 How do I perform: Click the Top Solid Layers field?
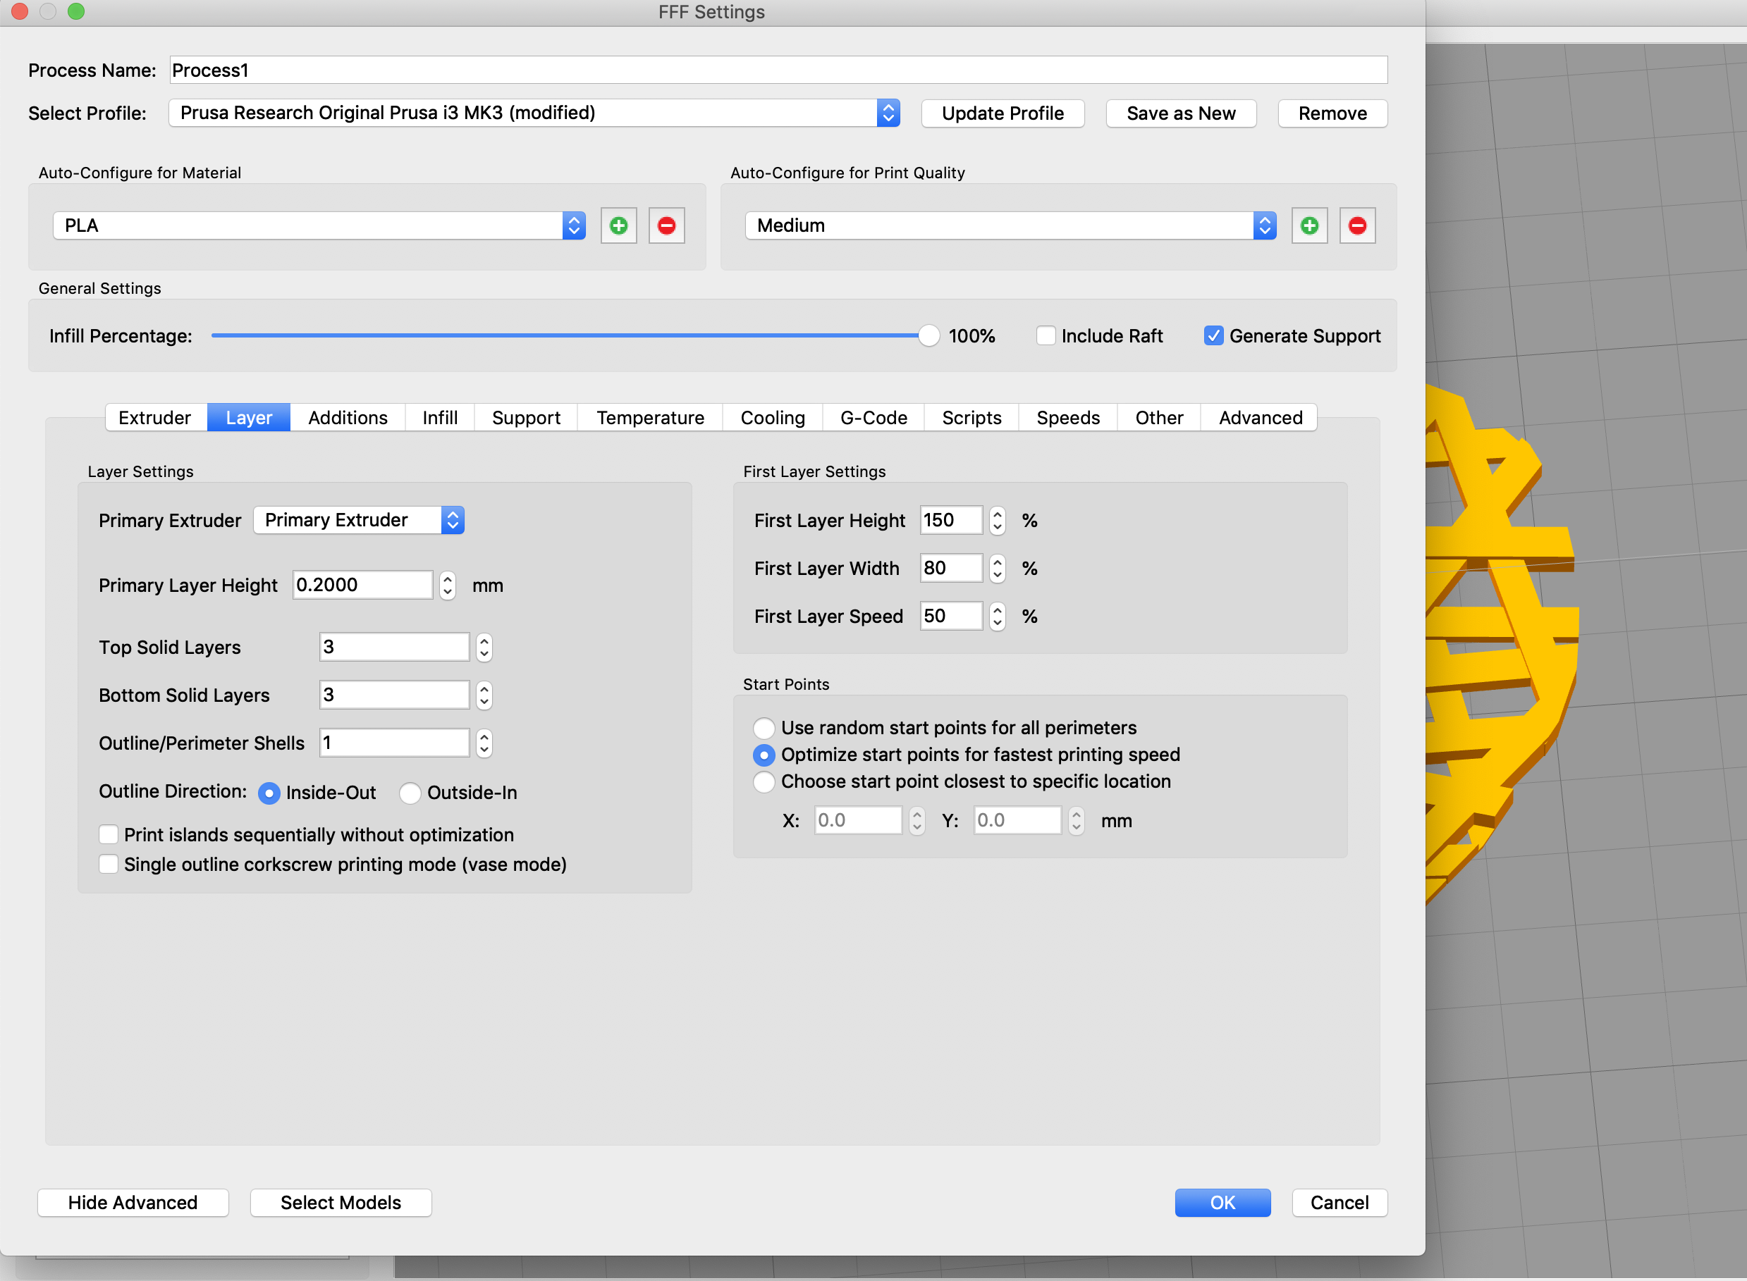coord(394,647)
